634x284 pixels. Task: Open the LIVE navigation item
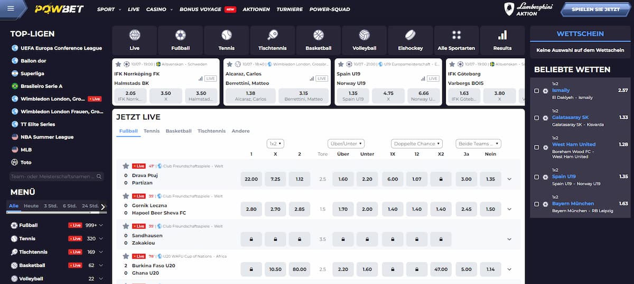click(x=134, y=9)
